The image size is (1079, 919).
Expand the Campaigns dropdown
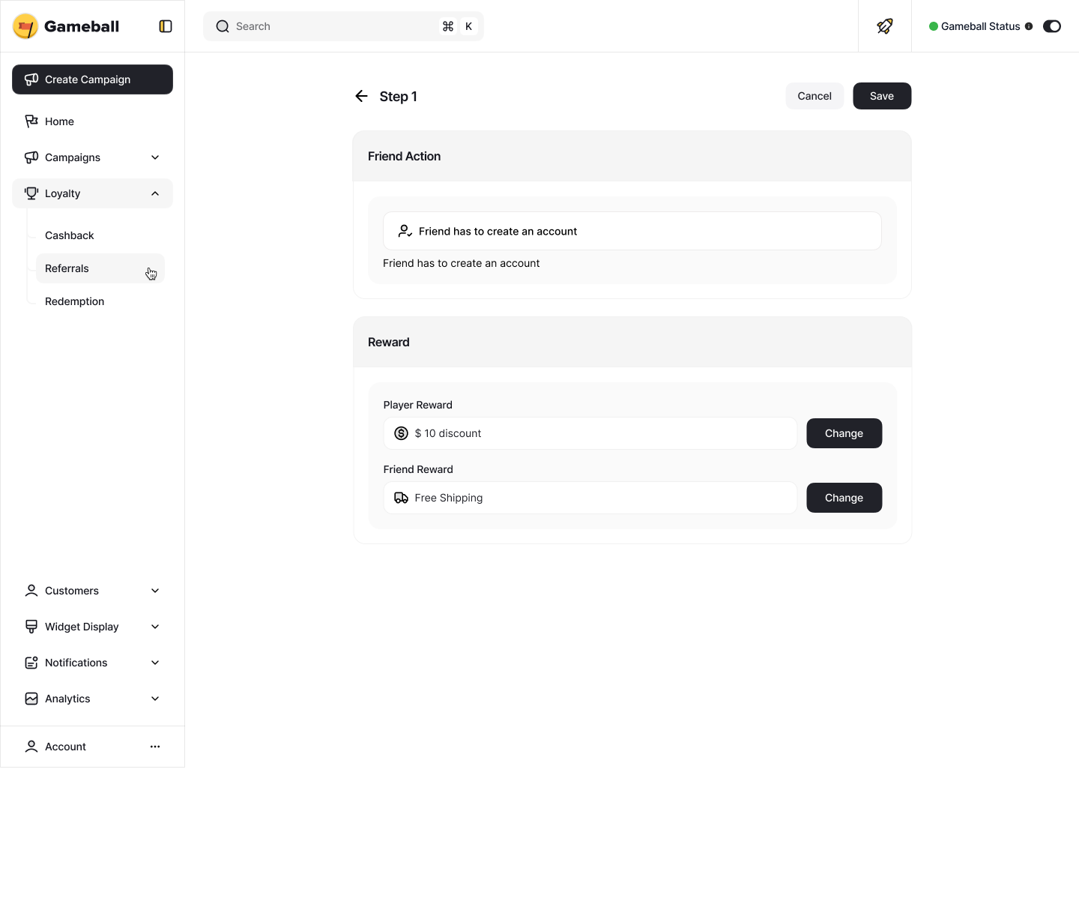[155, 157]
